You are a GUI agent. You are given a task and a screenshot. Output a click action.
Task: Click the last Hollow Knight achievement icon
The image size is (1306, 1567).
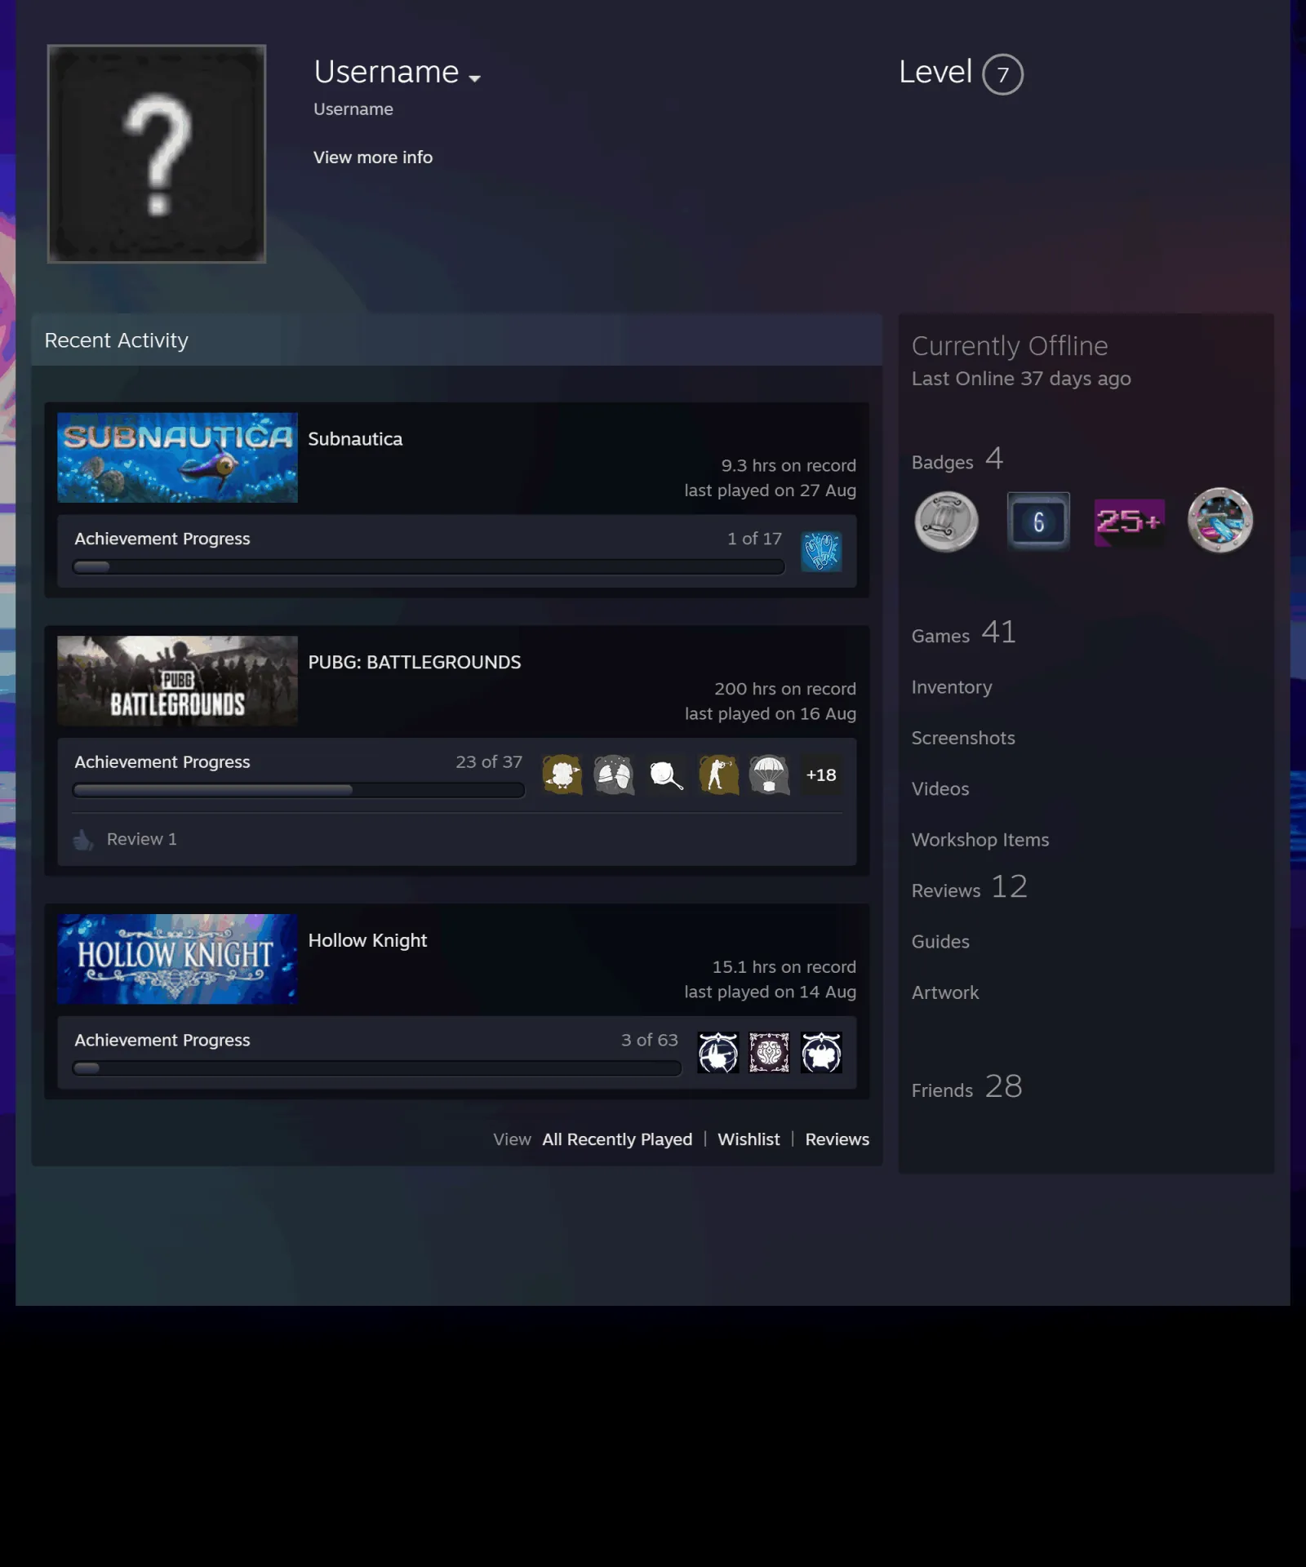pos(821,1053)
